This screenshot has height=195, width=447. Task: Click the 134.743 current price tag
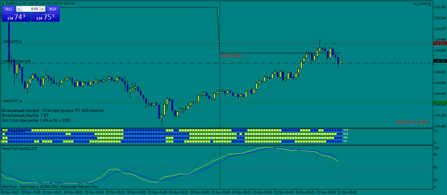[x=440, y=61]
